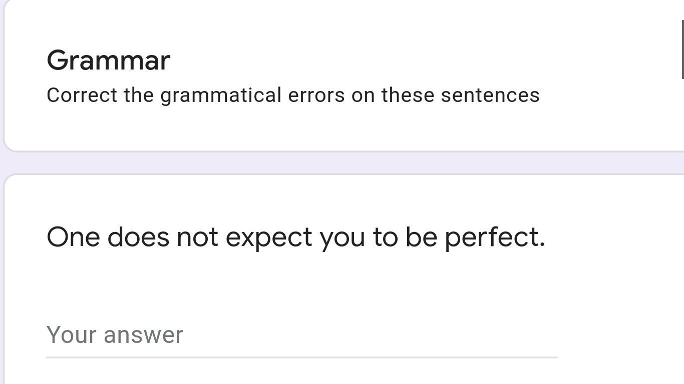Click the word 'expect' in the question
This screenshot has height=384, width=684.
point(269,237)
